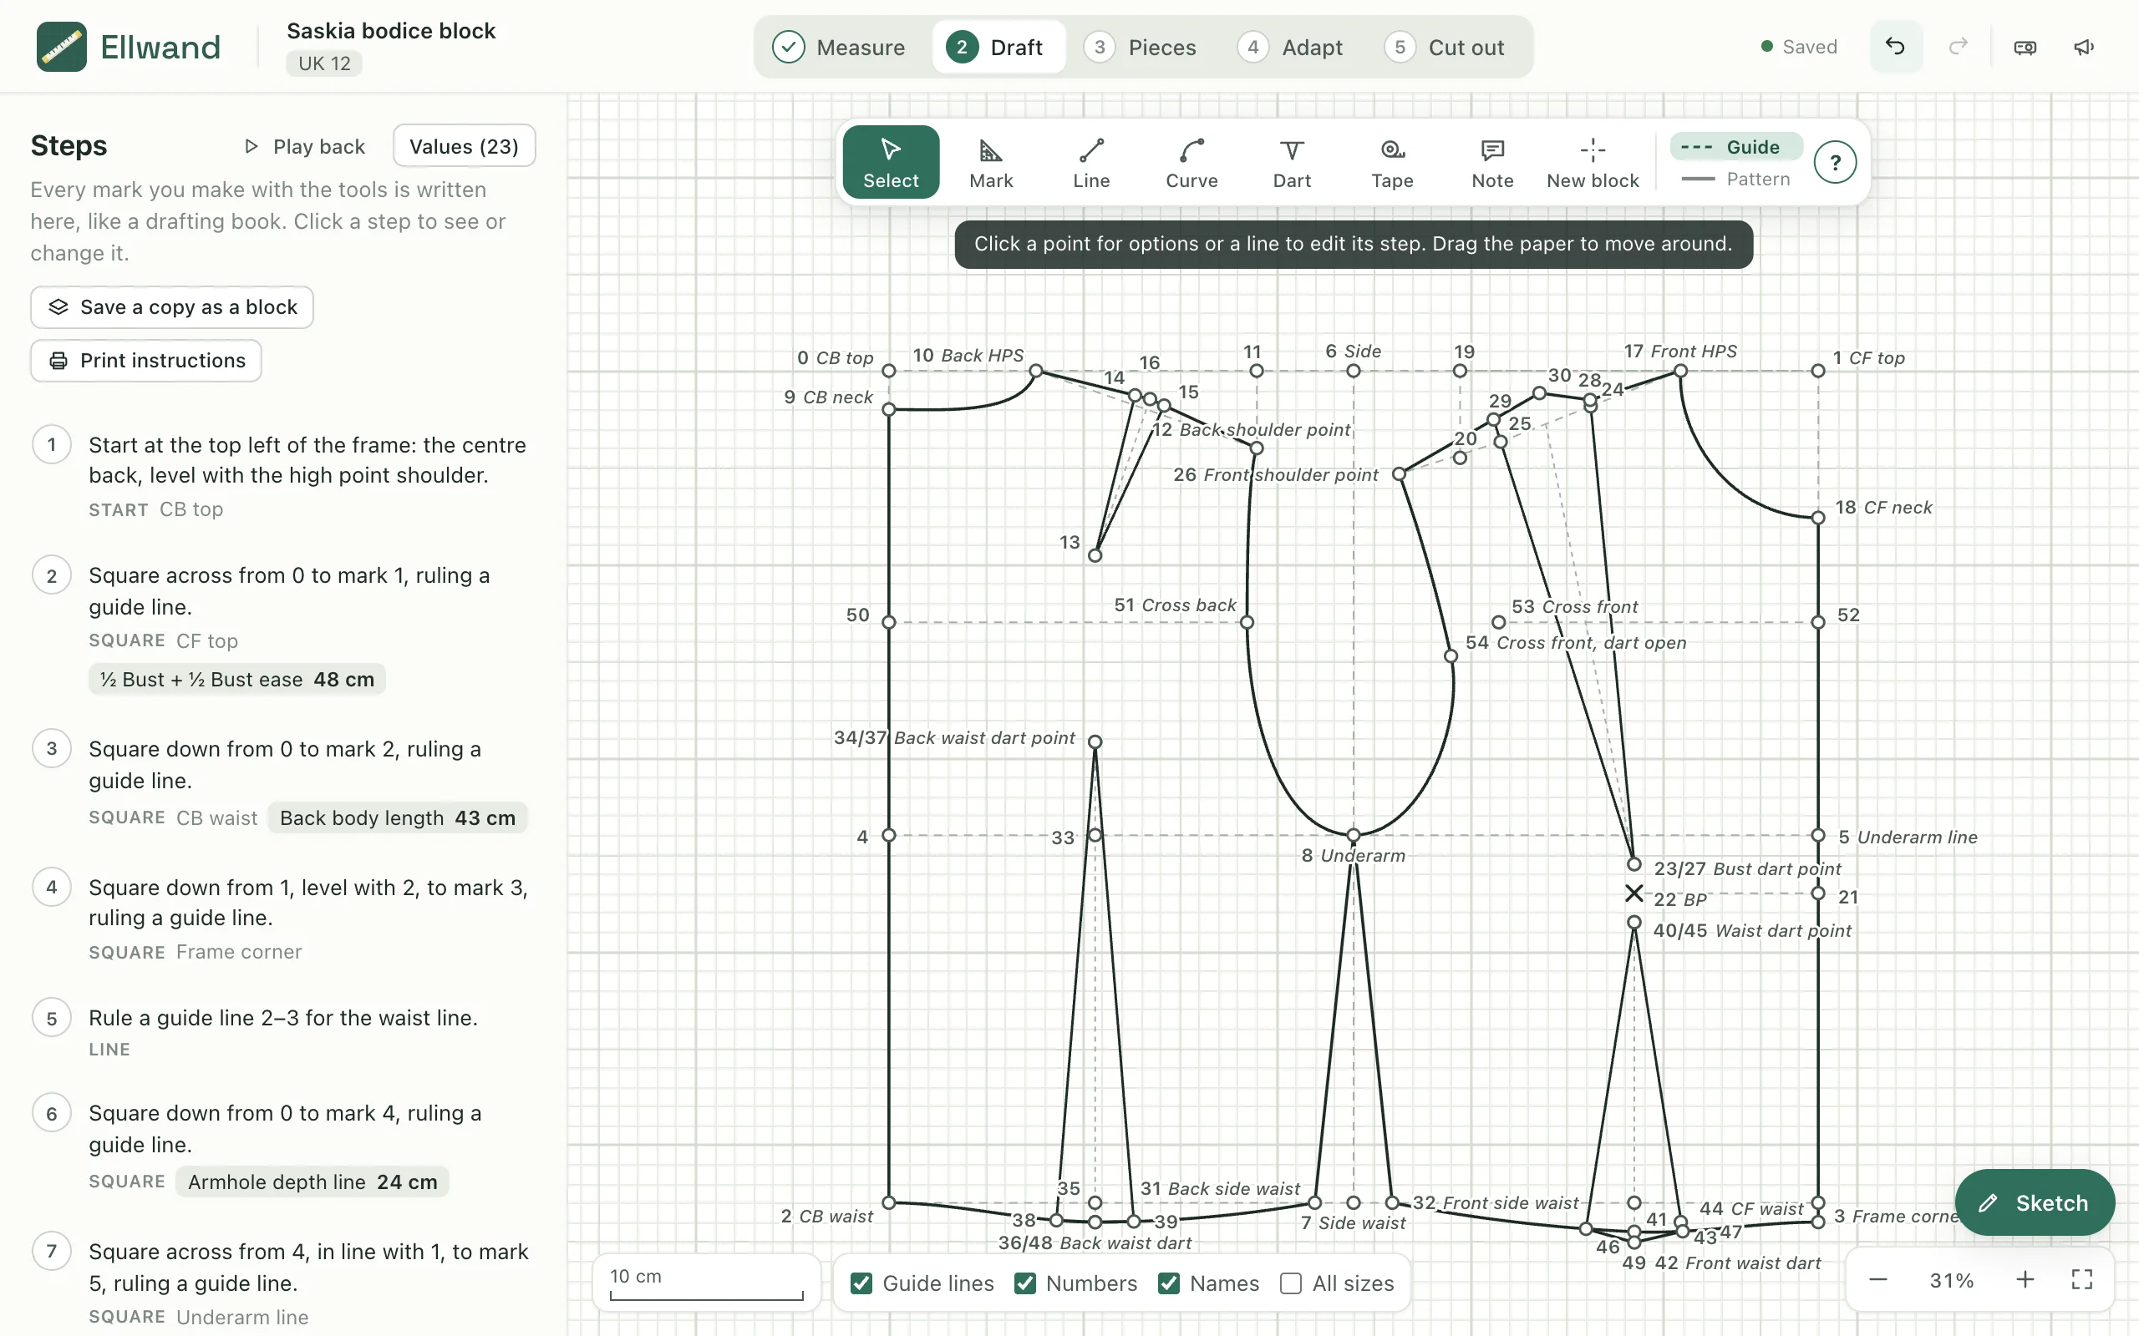Undo the last action

point(1895,47)
